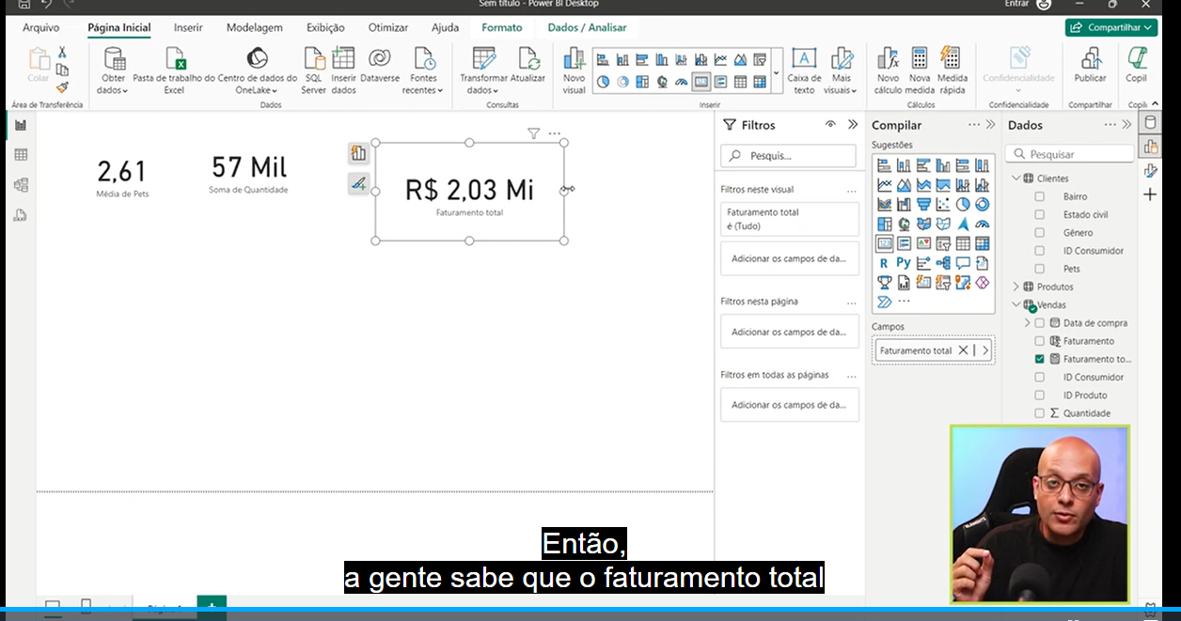Expand the Produtos table
This screenshot has width=1181, height=621.
click(1016, 287)
